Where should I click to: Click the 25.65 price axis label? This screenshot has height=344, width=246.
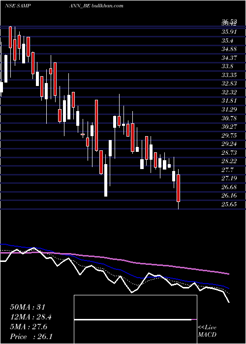229,204
